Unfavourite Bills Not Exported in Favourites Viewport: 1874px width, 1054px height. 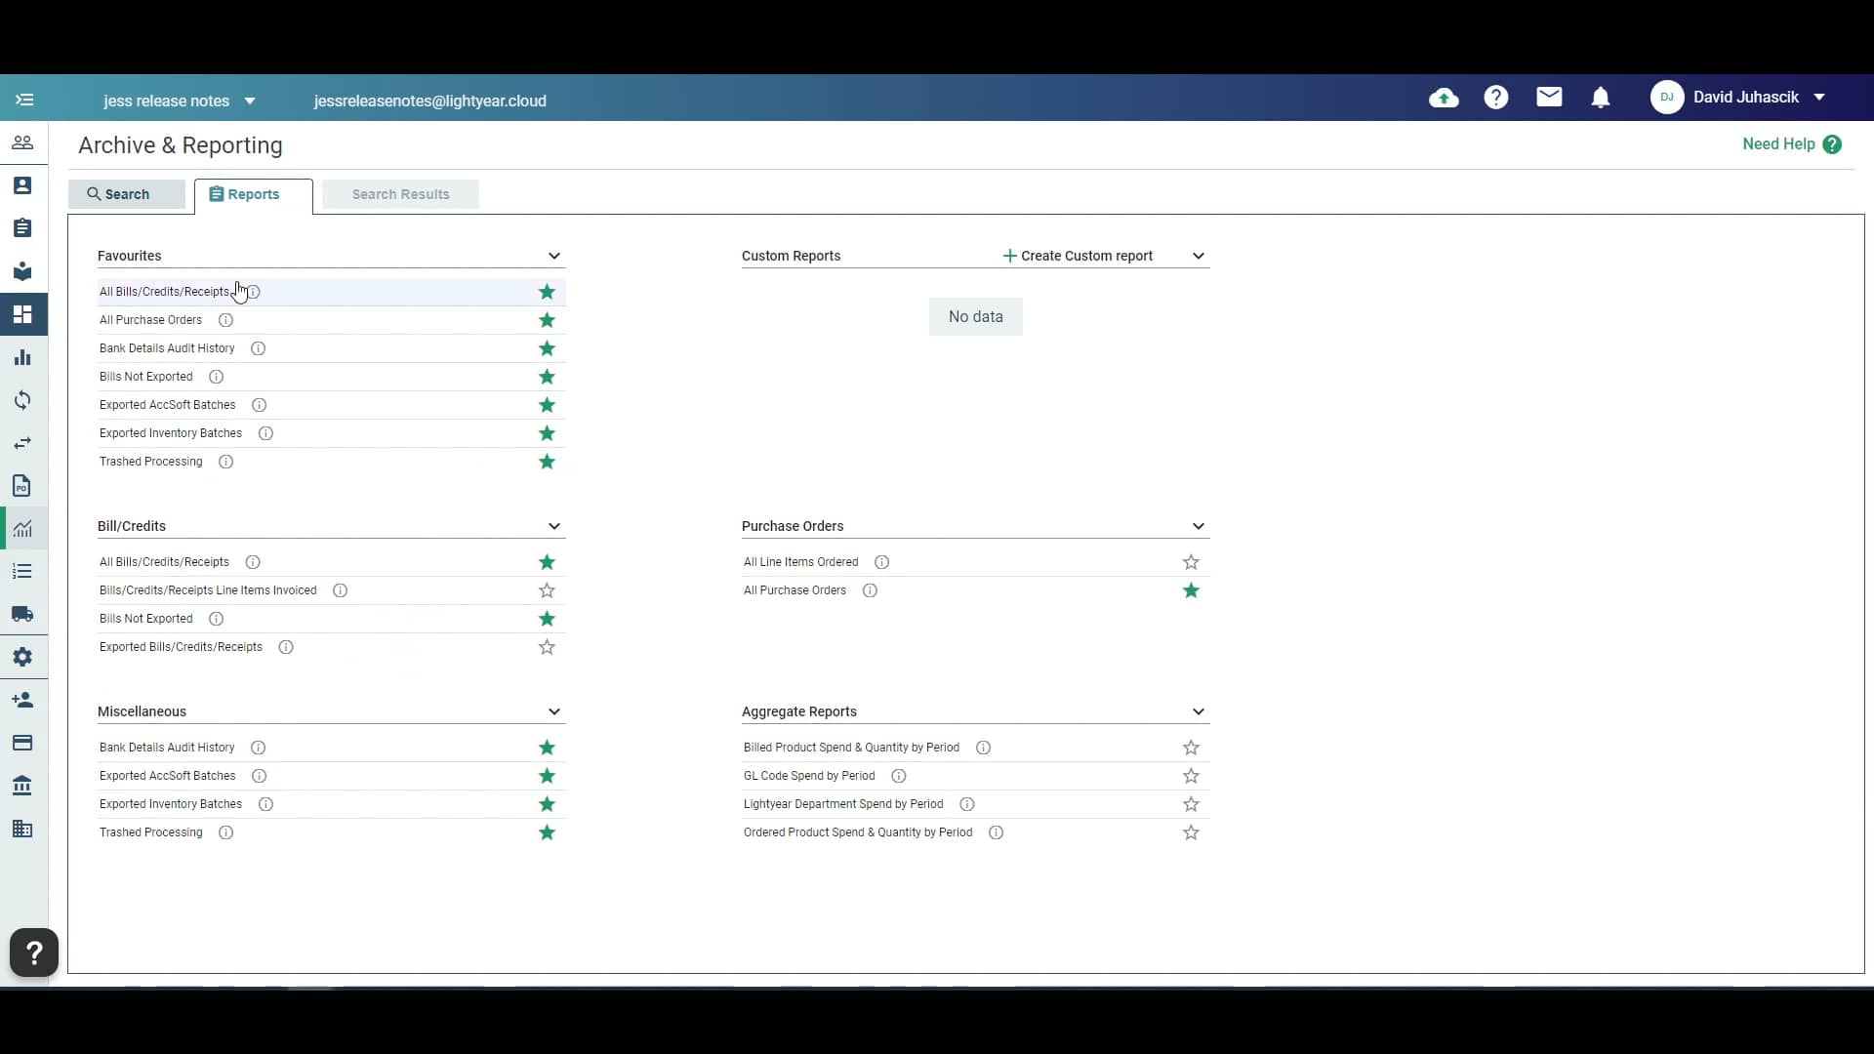pos(546,376)
